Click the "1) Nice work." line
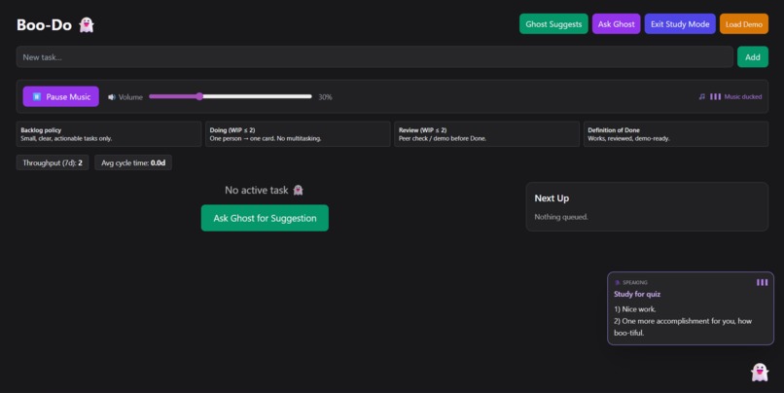The image size is (784, 393). pyautogui.click(x=635, y=309)
